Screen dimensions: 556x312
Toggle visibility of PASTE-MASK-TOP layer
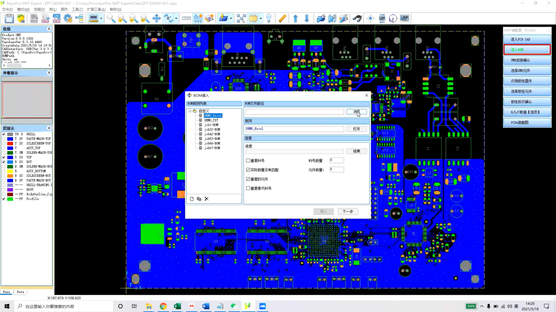[4, 139]
